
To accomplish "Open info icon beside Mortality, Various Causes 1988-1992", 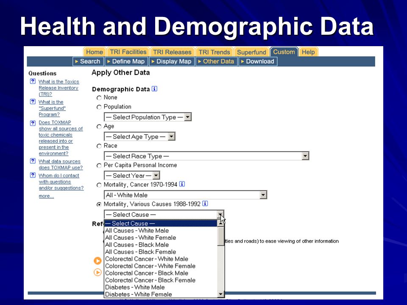I will (205, 204).
